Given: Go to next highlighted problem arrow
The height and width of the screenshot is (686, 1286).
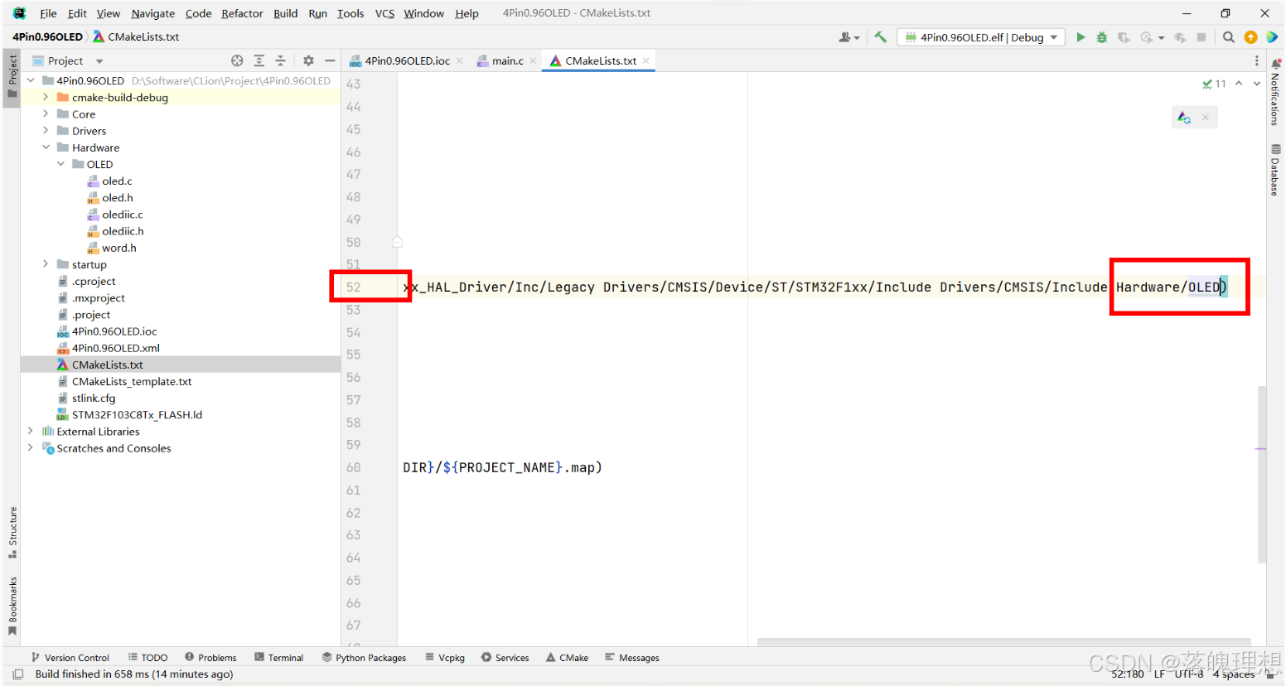Looking at the screenshot, I should (1257, 84).
